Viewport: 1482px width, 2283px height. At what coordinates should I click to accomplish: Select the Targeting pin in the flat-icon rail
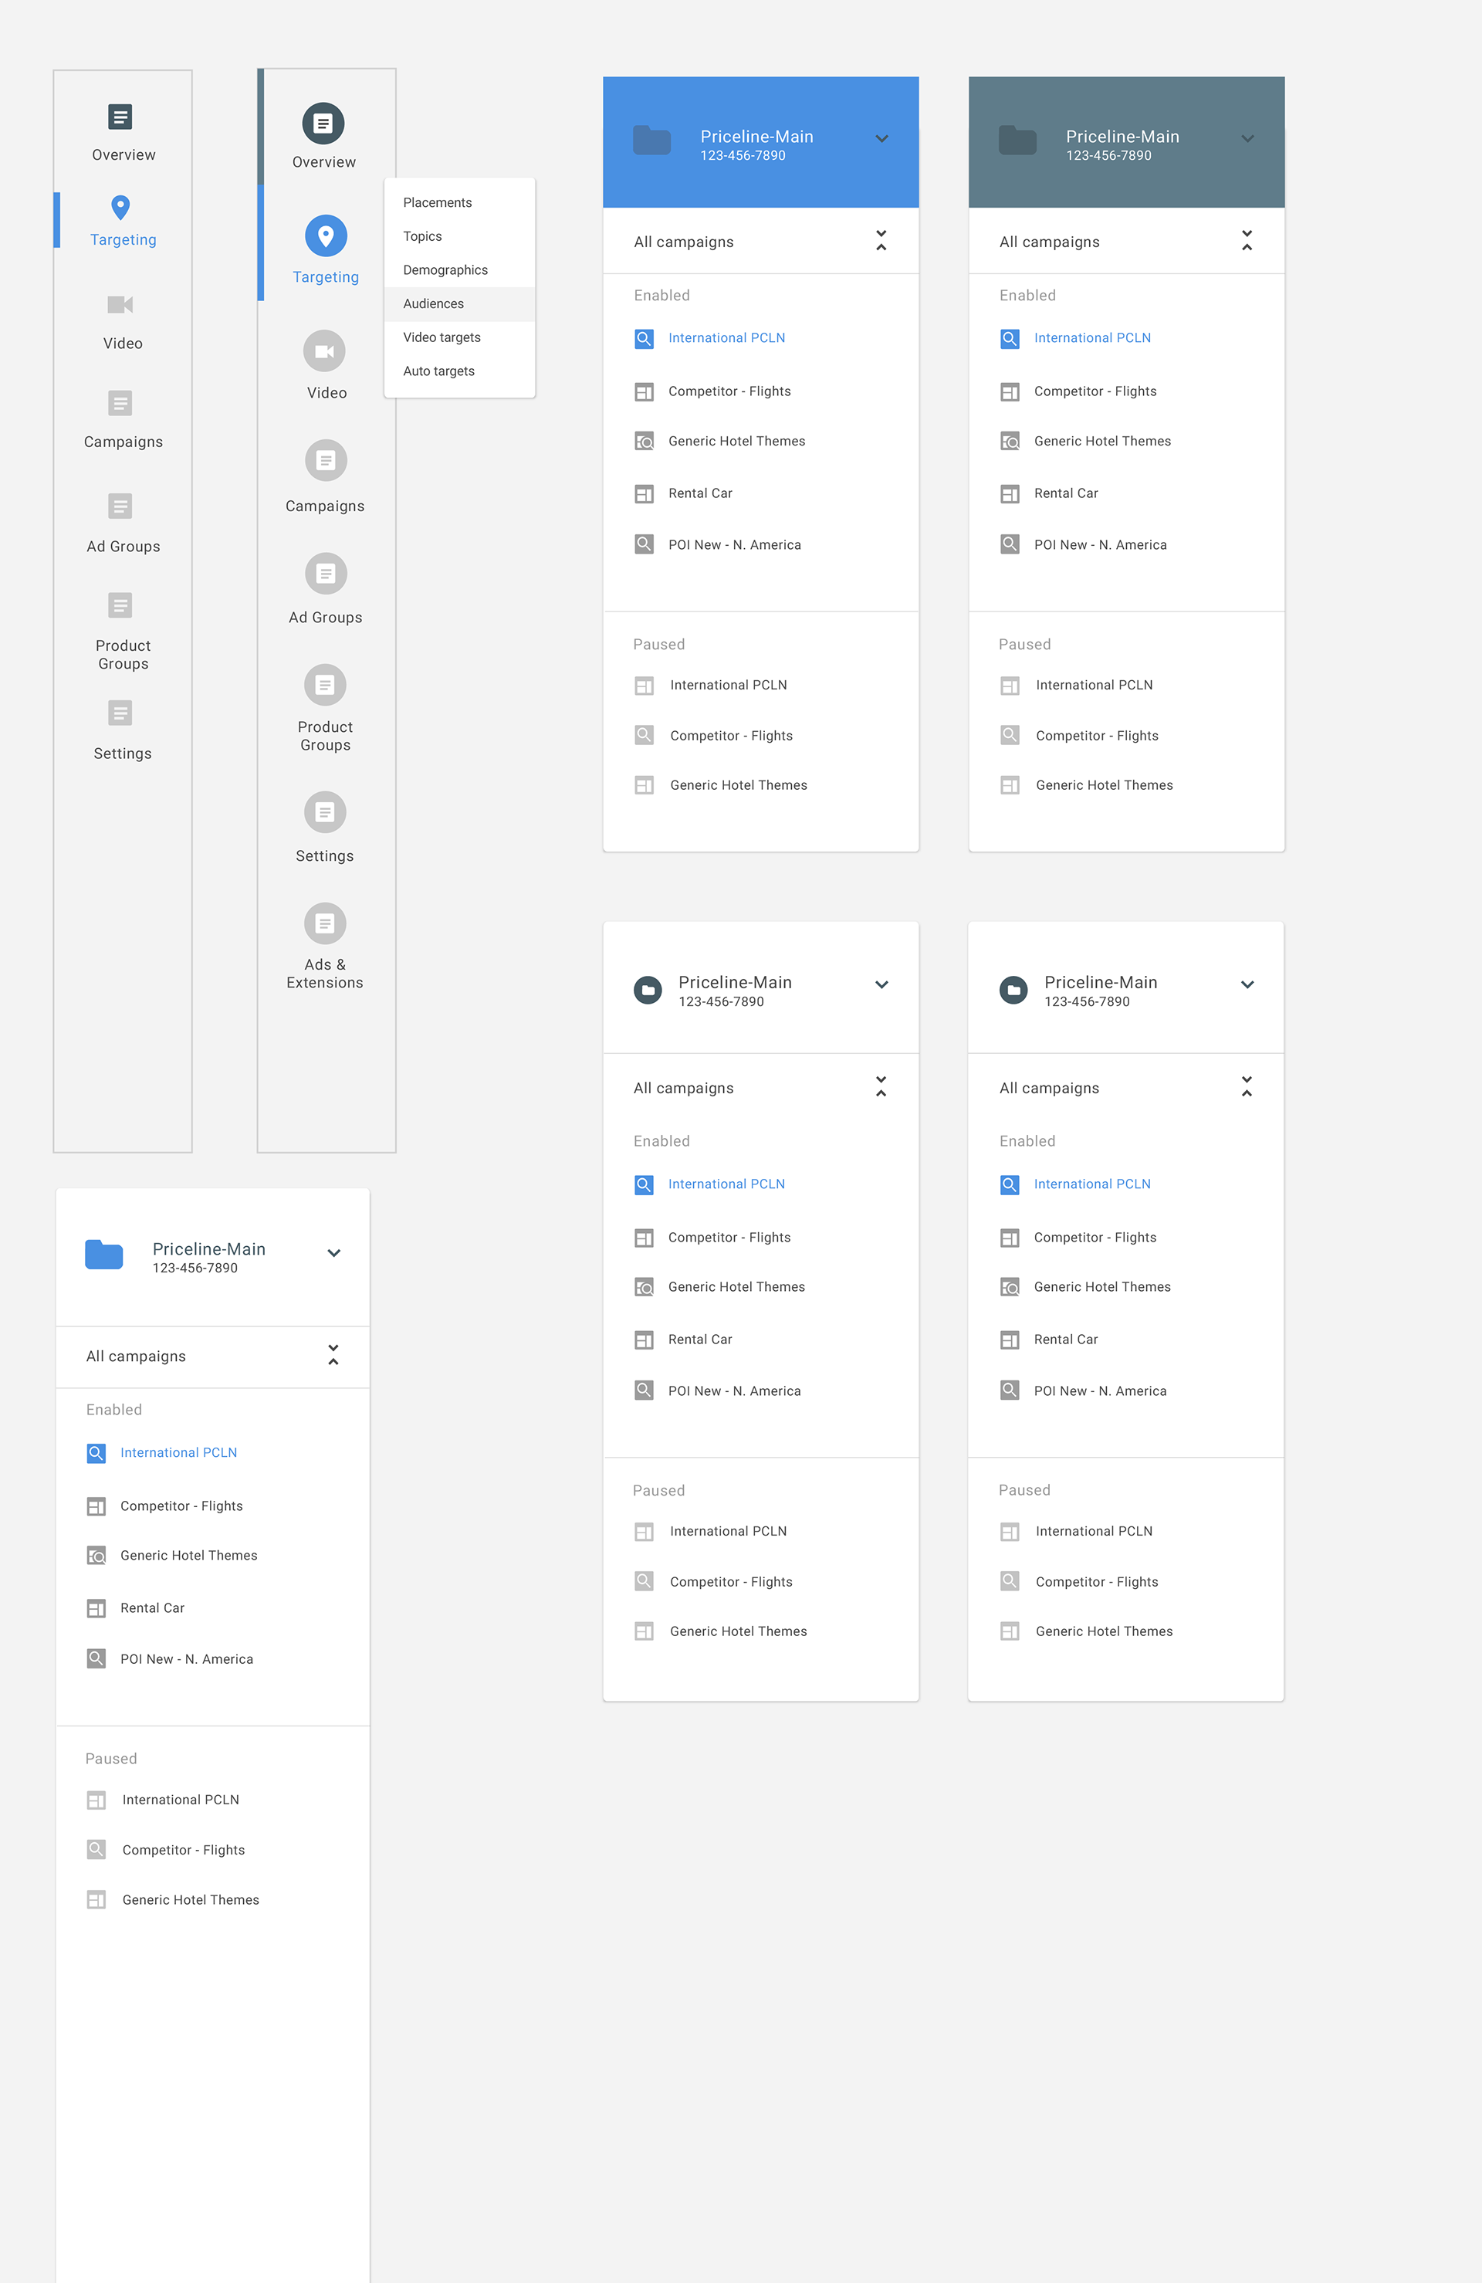121,207
